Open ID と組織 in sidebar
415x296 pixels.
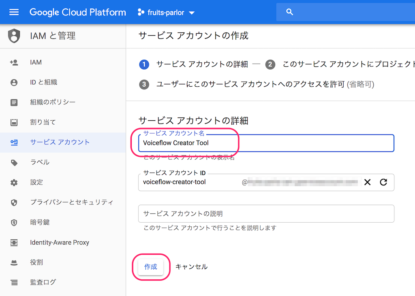coord(63,82)
